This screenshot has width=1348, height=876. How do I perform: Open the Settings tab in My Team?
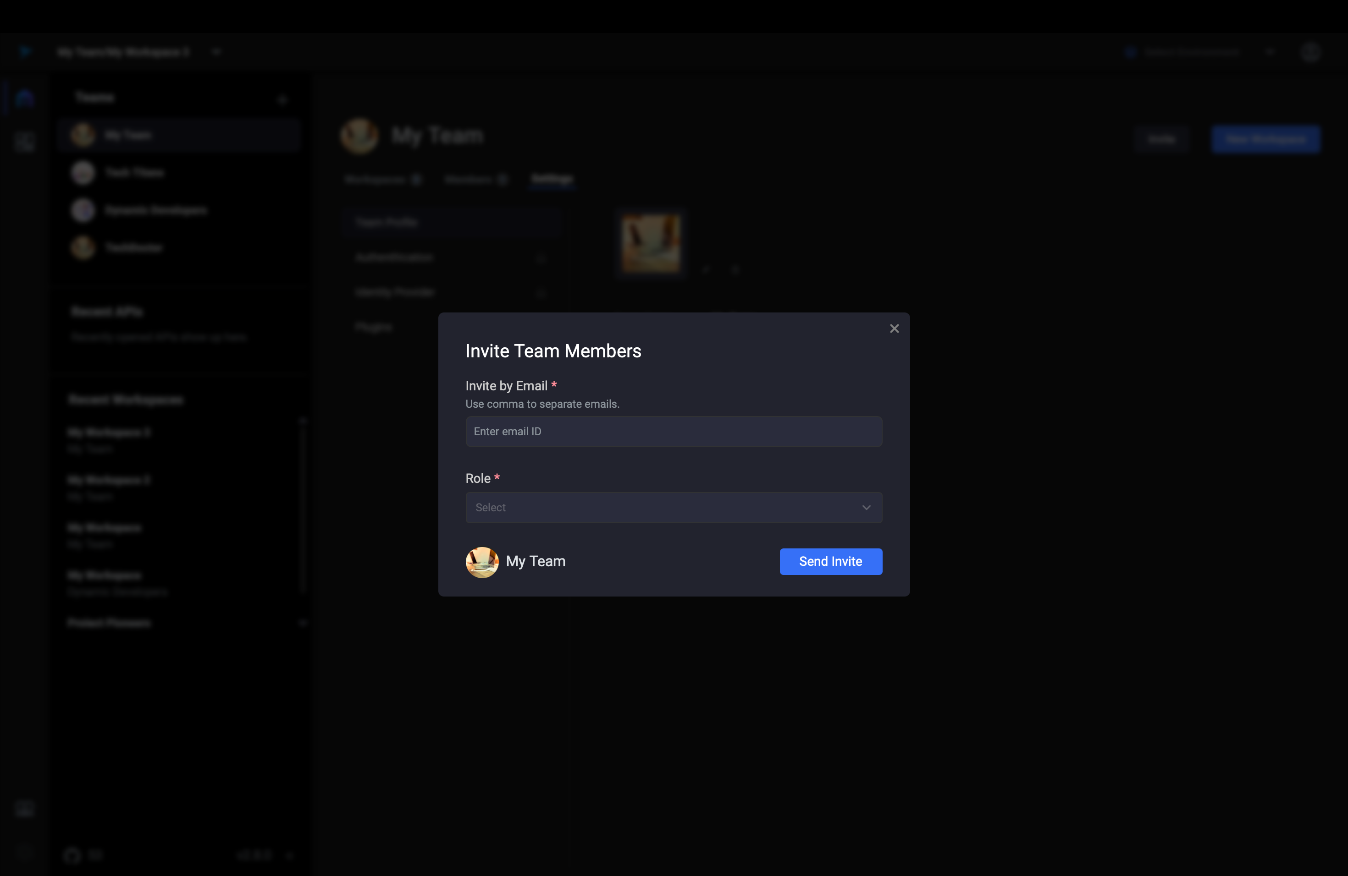pyautogui.click(x=551, y=179)
